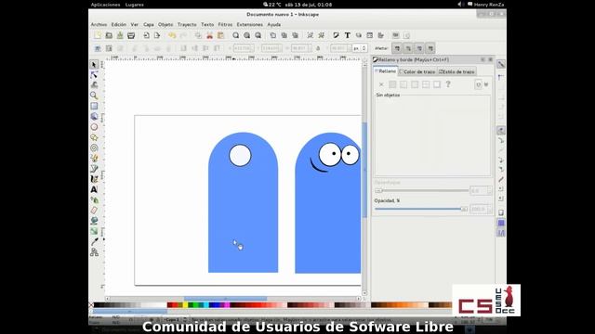Screen dimensions: 595x334
Task: Toggle snap nodes button in snap bar
Action: click(x=501, y=131)
